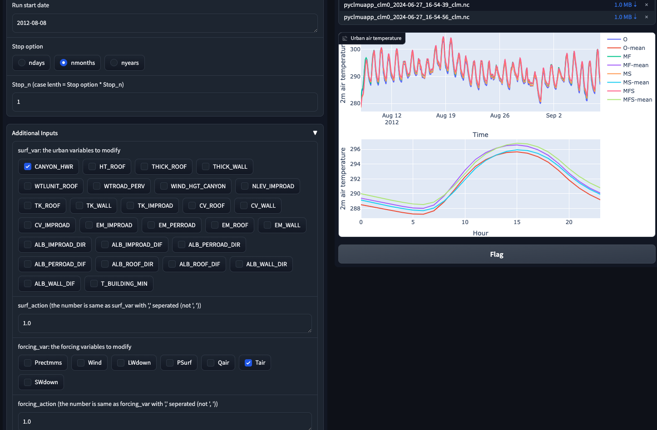Check WIND_HGT_CANYON option

pos(164,186)
